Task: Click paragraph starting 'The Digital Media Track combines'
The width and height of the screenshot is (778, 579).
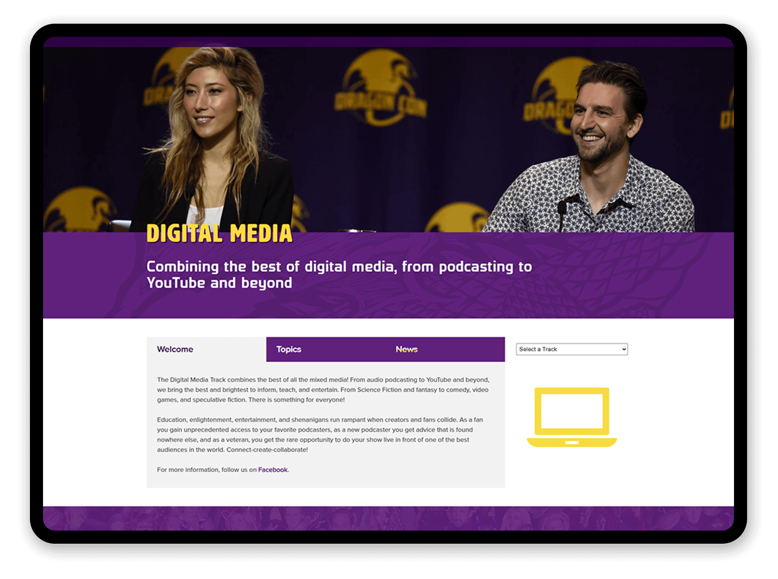Action: (323, 390)
